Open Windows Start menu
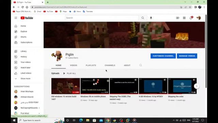Screen dimensions: 218x123 (x=14, y=120)
